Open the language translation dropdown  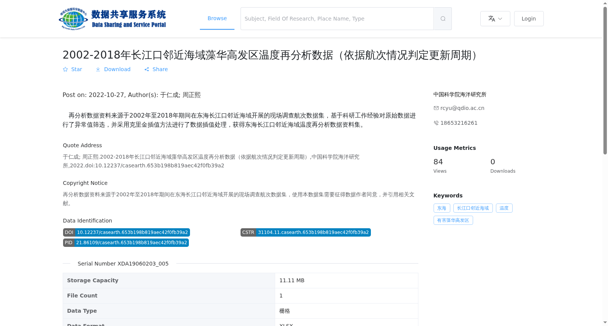495,19
